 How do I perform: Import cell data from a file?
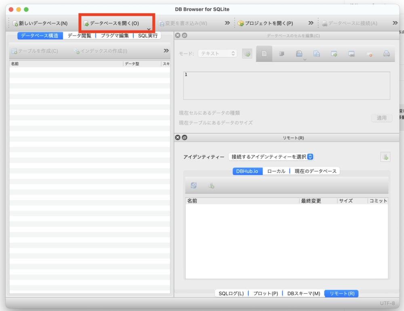tap(299, 53)
